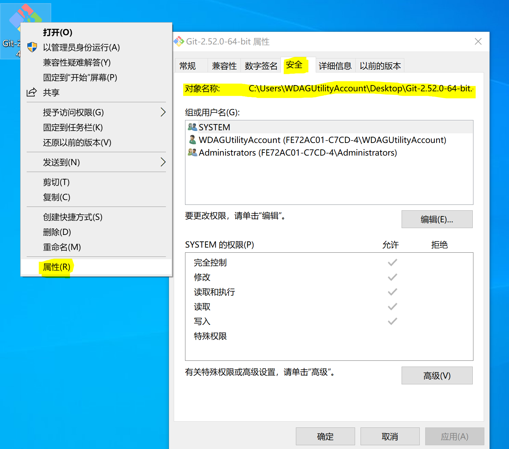Toggle the 修改 allow checkmark
Screen dimensions: 509x449
pyautogui.click(x=392, y=277)
